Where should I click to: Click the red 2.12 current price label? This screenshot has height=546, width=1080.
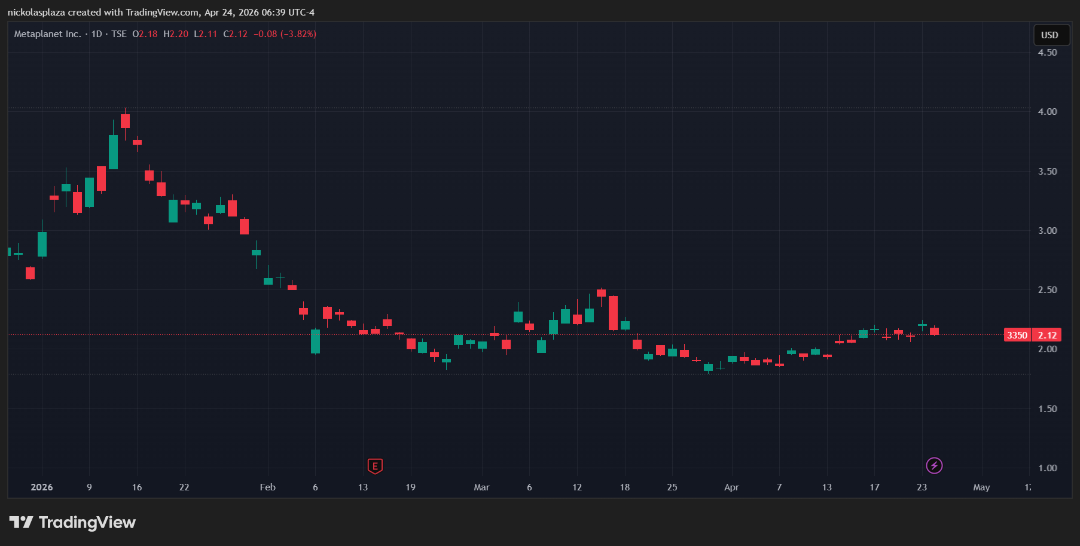pyautogui.click(x=1047, y=335)
